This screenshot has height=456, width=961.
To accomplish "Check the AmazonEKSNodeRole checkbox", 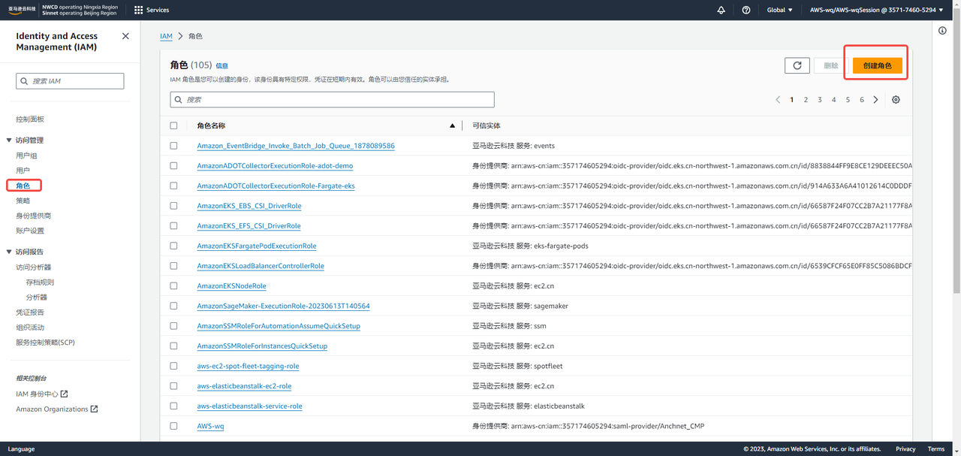I will [x=174, y=285].
